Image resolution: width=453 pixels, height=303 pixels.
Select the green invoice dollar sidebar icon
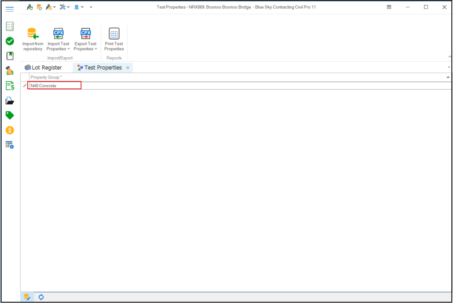point(10,86)
